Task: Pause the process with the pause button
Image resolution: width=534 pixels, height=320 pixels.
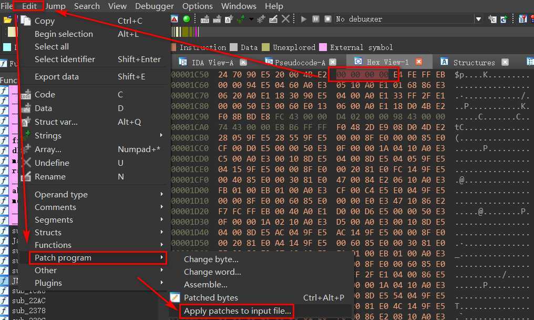Action: coord(316,19)
